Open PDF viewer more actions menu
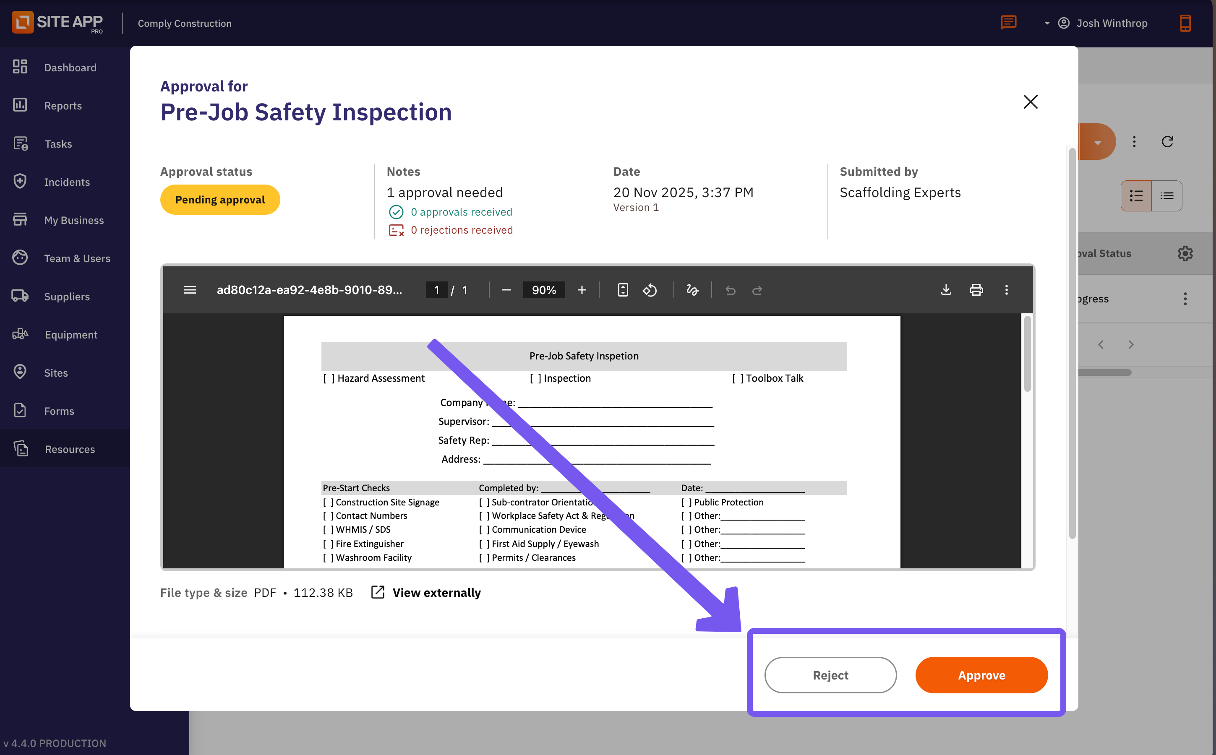The width and height of the screenshot is (1216, 755). [1006, 289]
